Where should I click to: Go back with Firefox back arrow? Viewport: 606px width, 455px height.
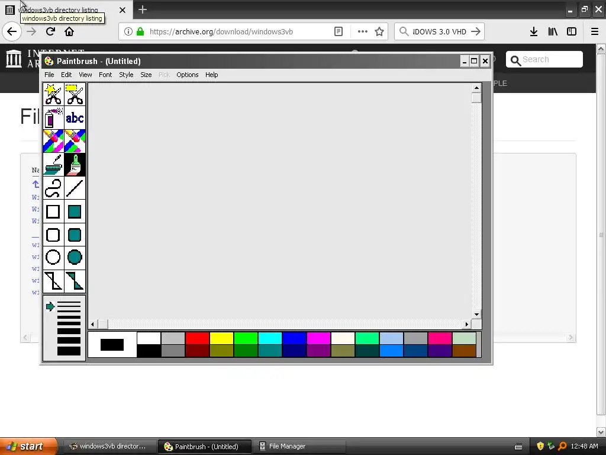coord(12,31)
